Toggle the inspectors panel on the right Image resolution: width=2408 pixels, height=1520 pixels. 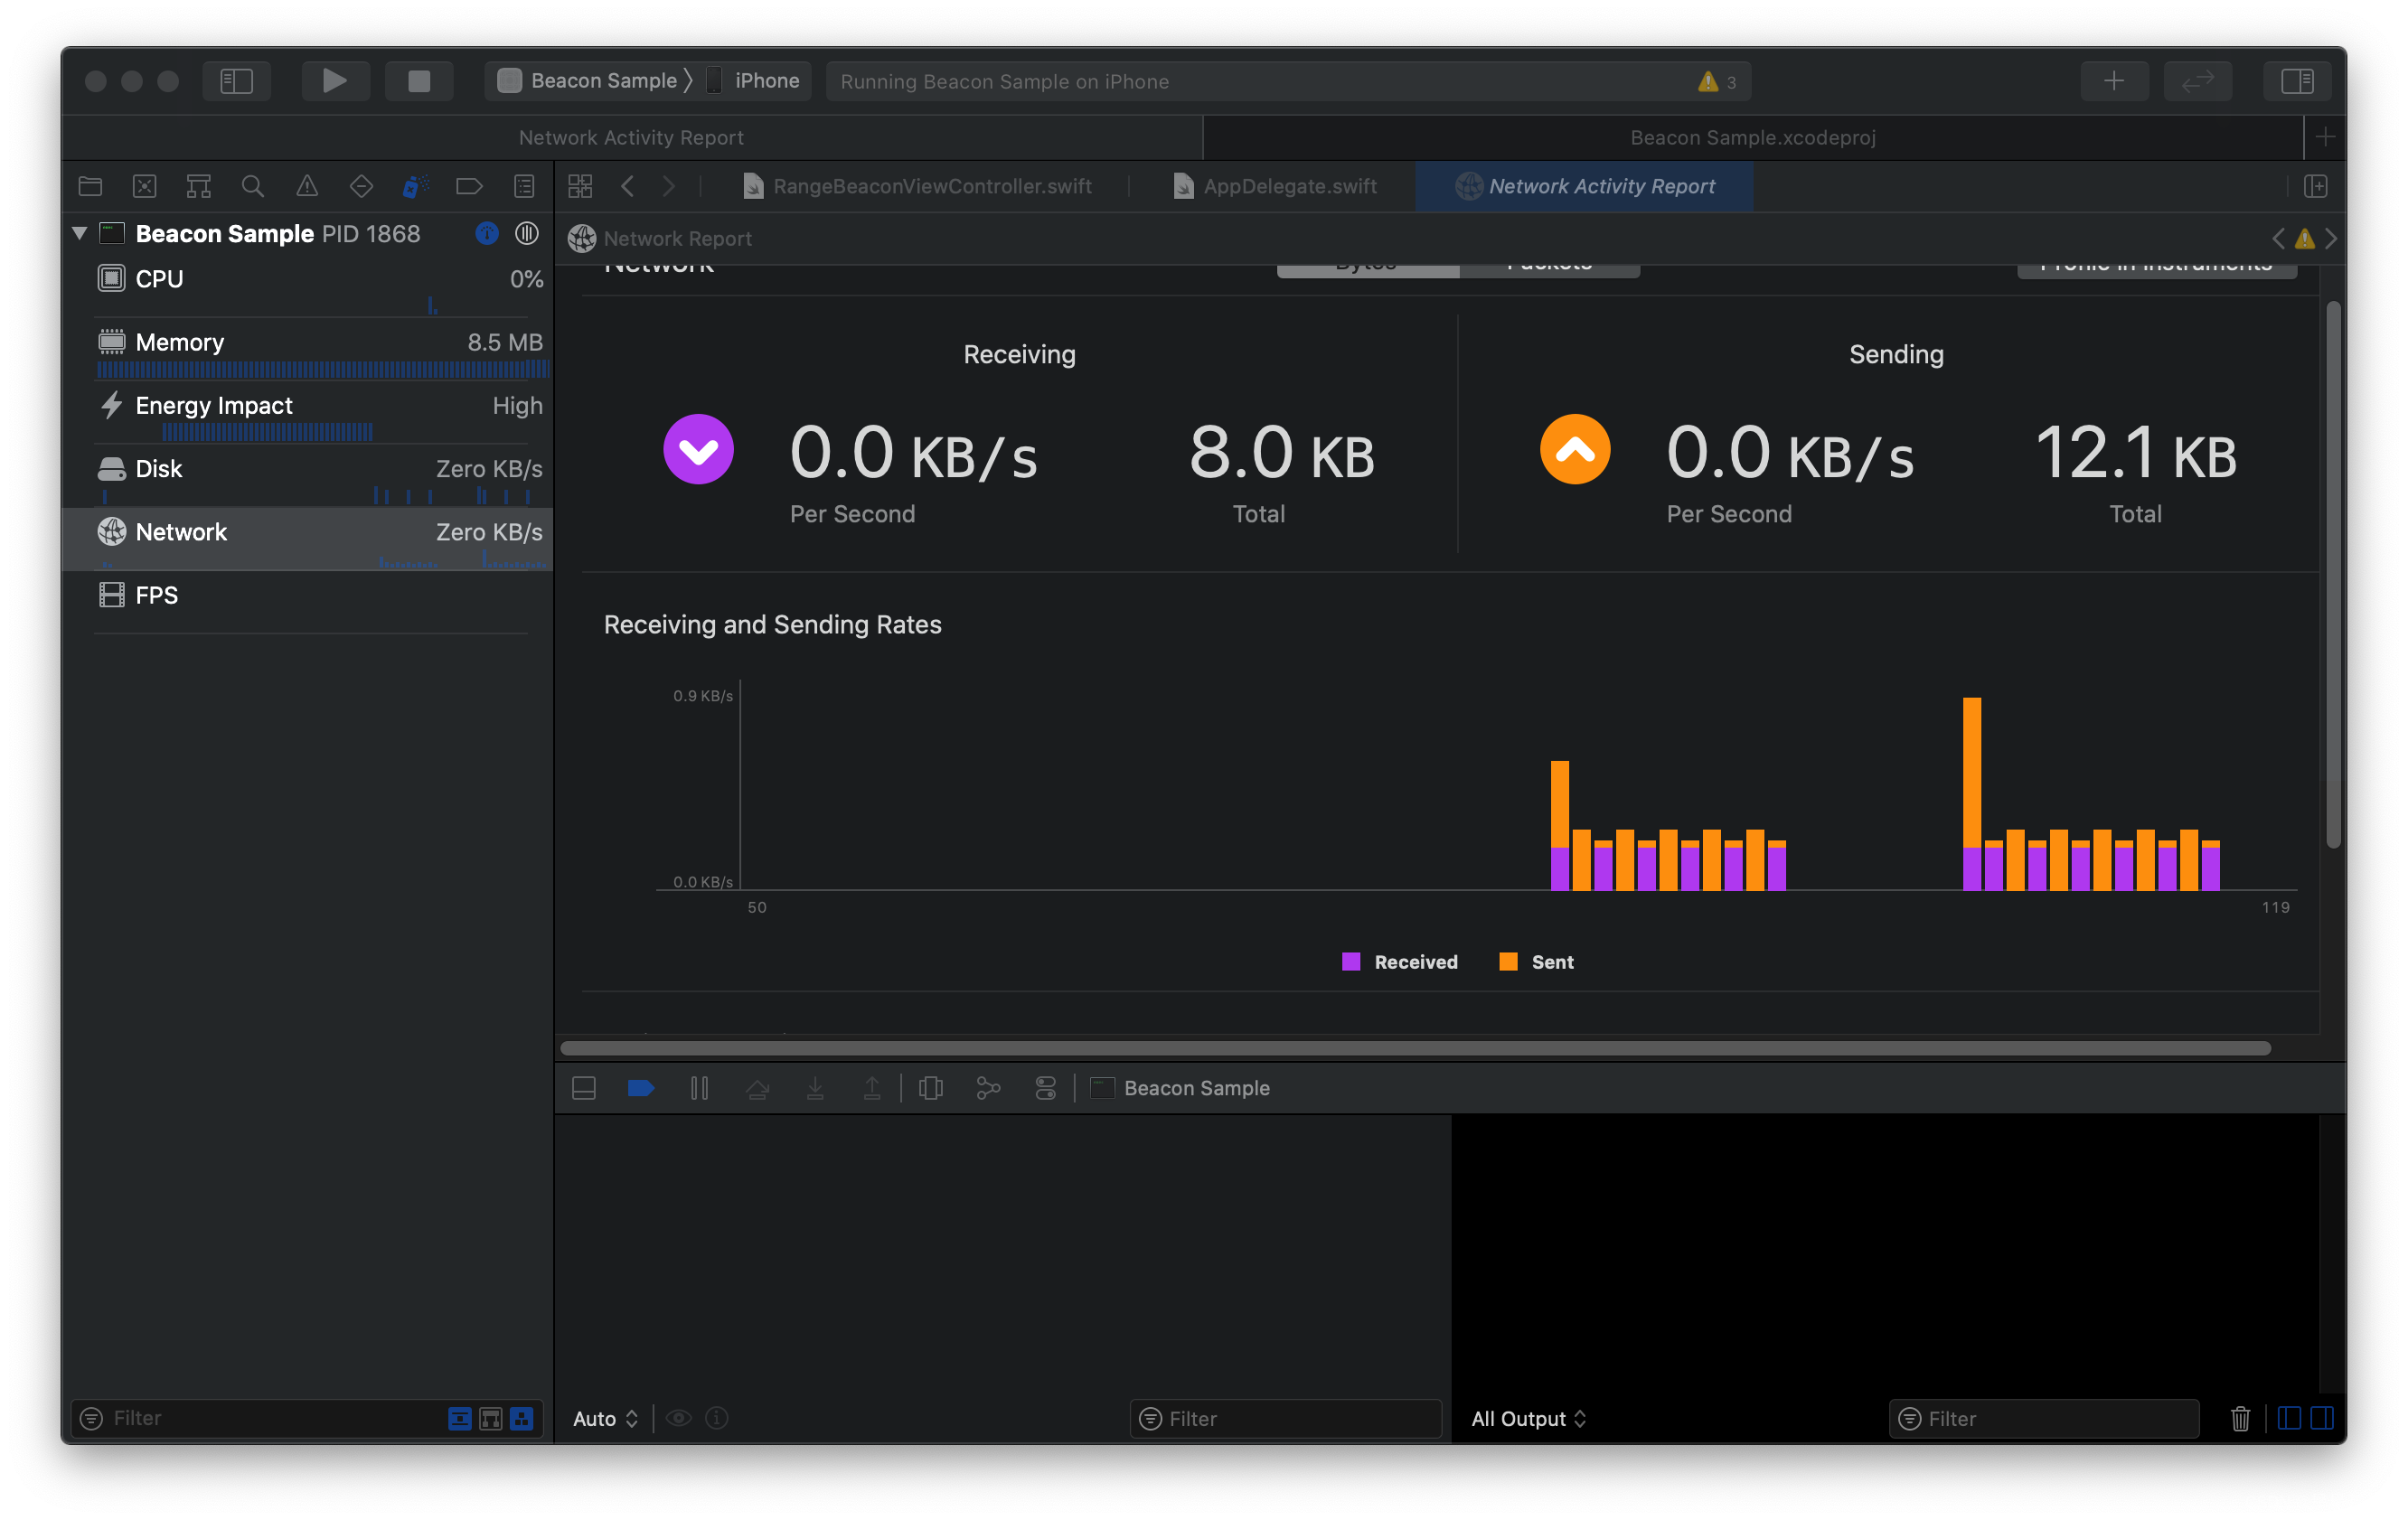(2297, 80)
